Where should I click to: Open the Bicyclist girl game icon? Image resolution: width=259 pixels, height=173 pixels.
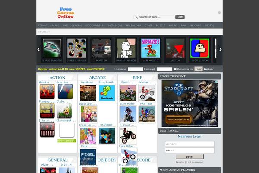click(x=88, y=114)
